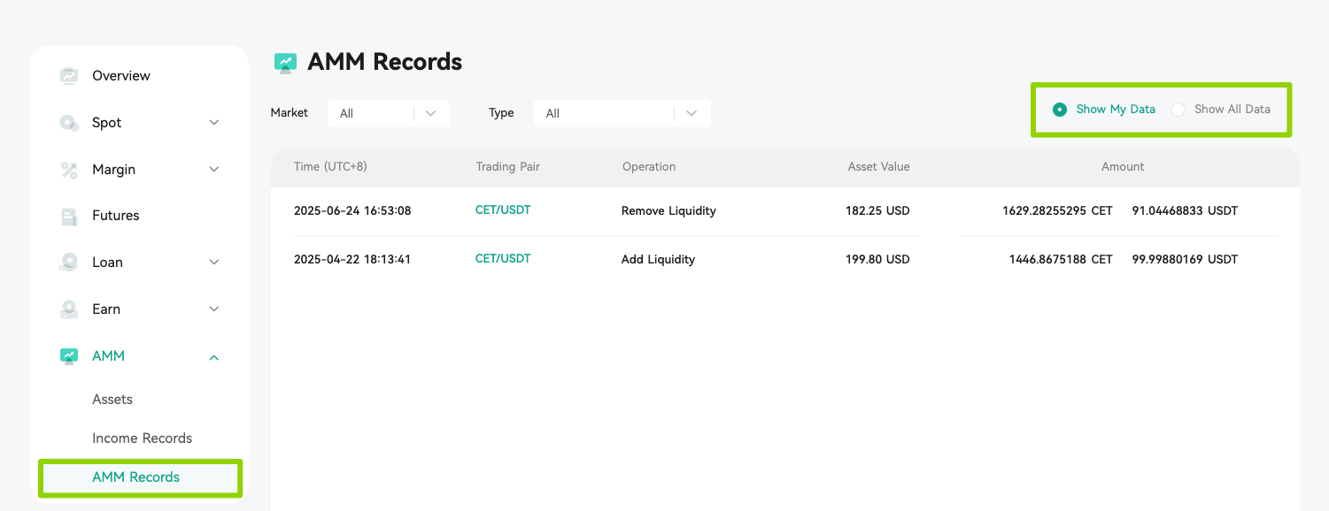
Task: Click the Loan sidebar icon
Action: [x=69, y=263]
